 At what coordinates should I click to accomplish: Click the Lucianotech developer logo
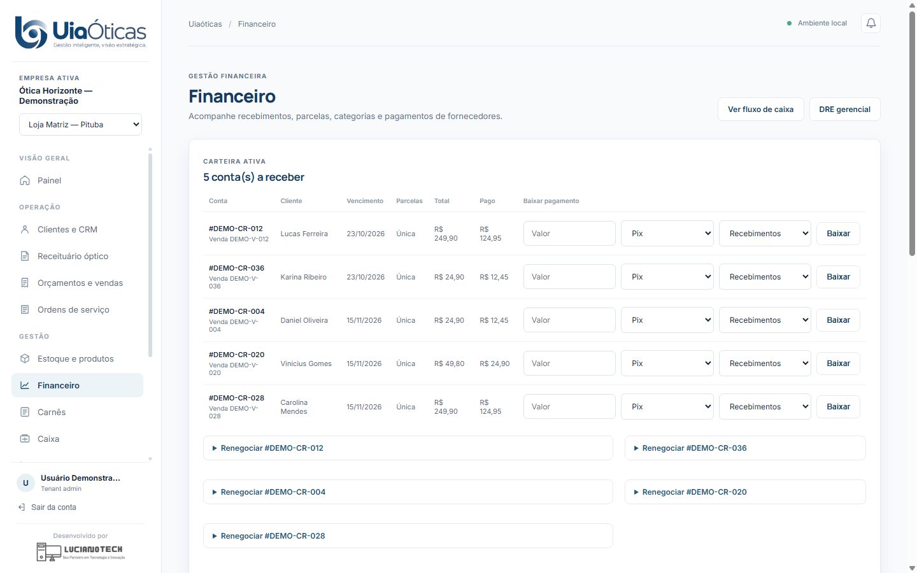click(80, 551)
